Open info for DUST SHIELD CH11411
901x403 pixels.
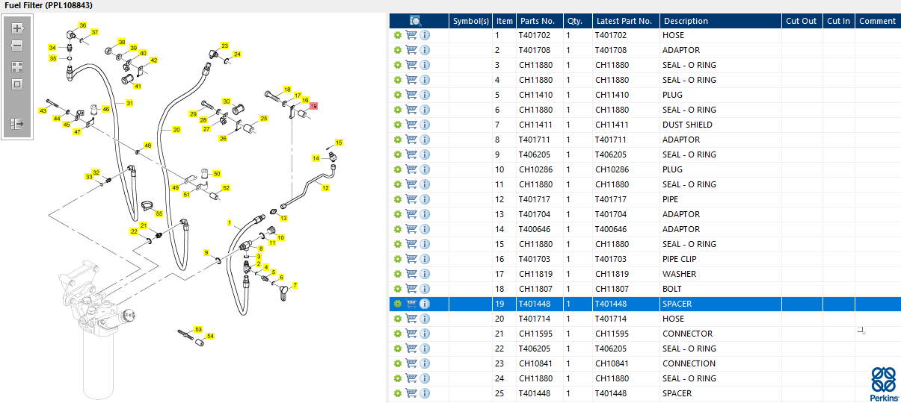coord(425,125)
